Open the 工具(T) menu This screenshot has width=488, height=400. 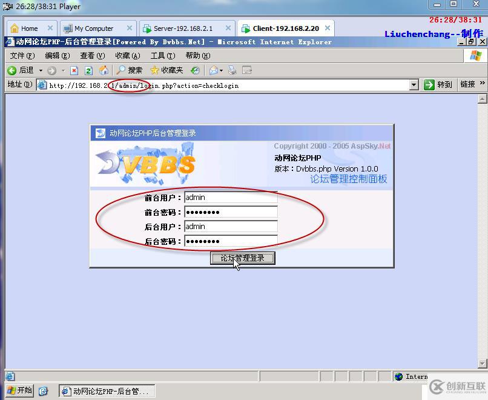(163, 56)
